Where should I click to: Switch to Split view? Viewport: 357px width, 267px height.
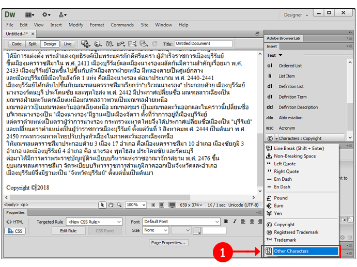(33, 44)
